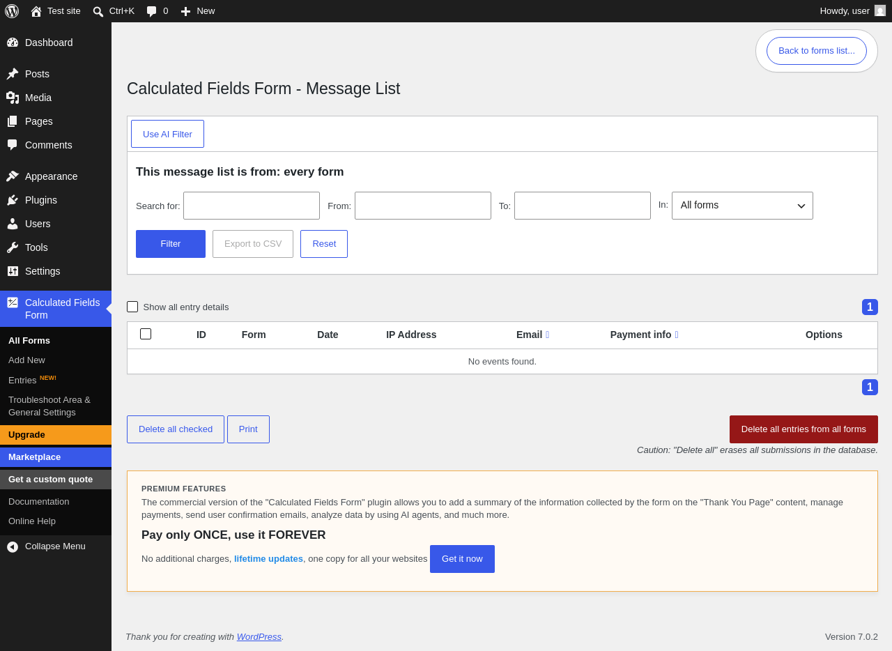Click the Reset button
The height and width of the screenshot is (651, 892).
tap(324, 244)
